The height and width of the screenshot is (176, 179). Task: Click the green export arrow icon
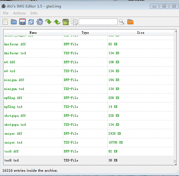pyautogui.click(x=57, y=22)
